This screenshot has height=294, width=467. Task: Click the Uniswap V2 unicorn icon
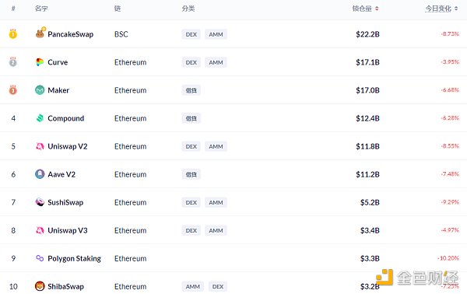point(40,146)
